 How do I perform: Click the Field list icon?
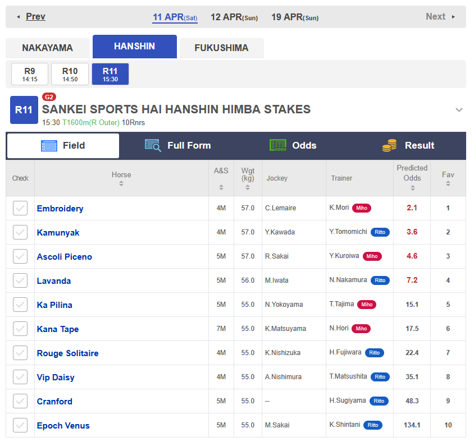49,146
